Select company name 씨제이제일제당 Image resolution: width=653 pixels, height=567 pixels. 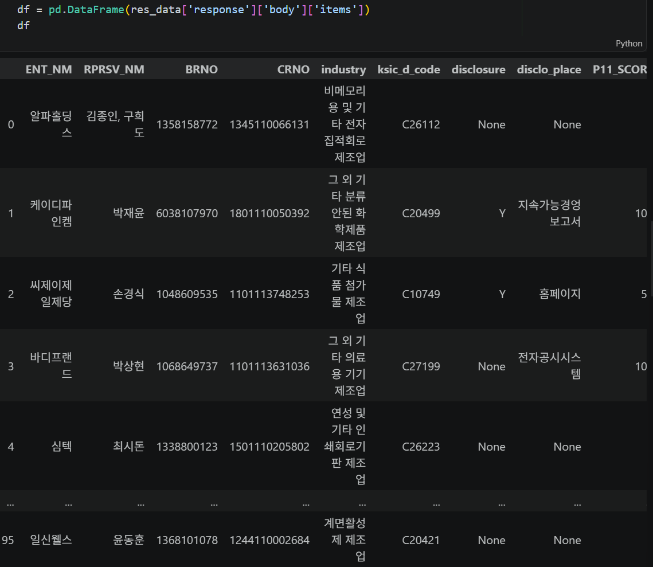point(51,294)
